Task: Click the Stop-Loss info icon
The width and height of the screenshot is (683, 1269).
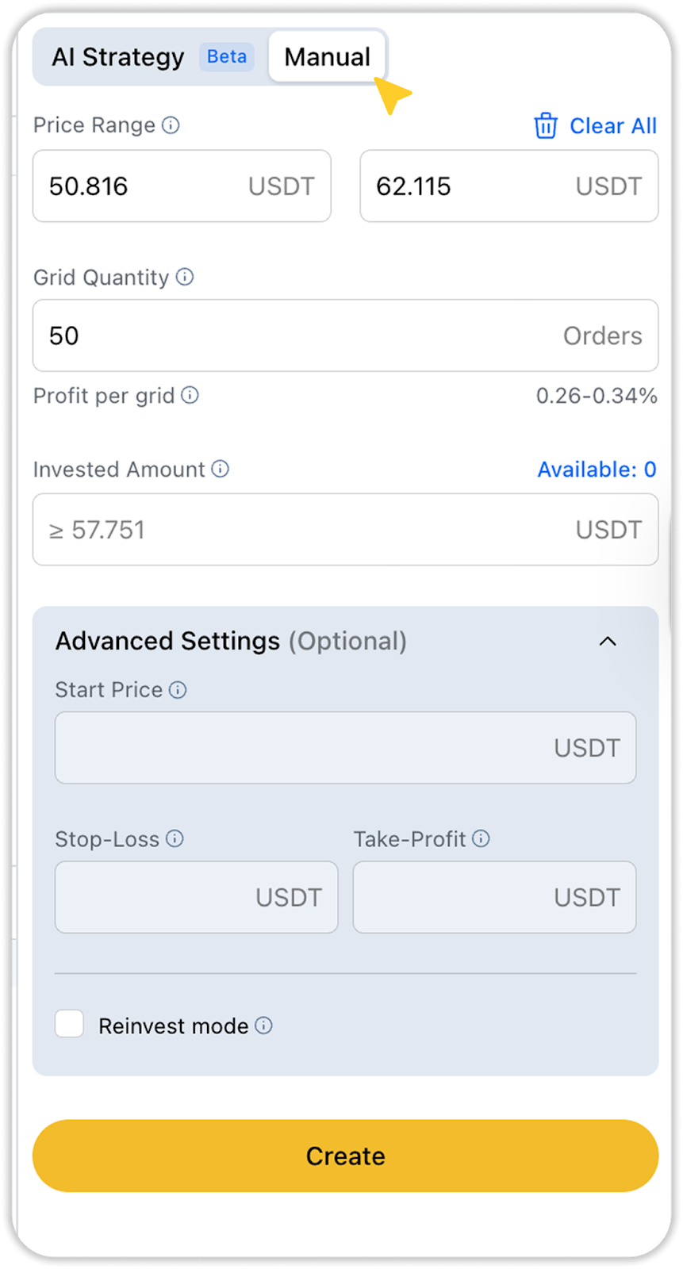Action: (175, 838)
